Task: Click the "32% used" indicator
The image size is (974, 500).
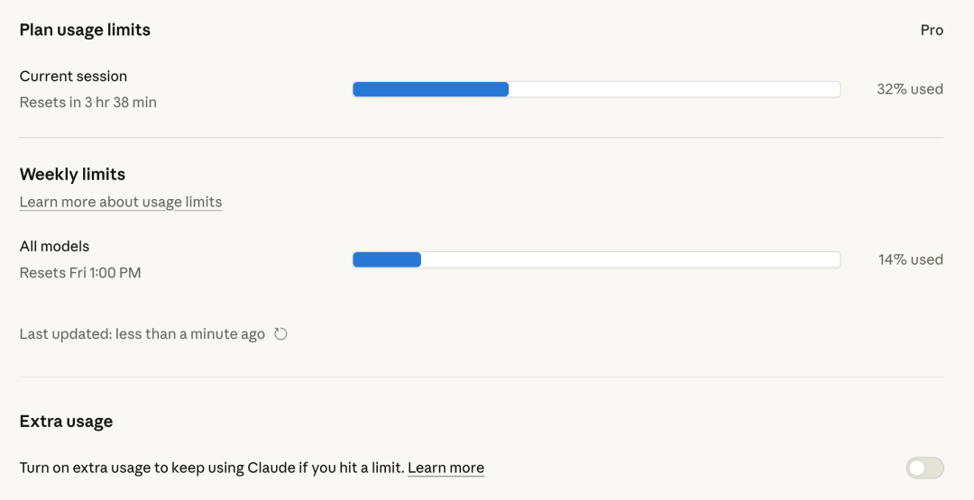Action: point(909,89)
